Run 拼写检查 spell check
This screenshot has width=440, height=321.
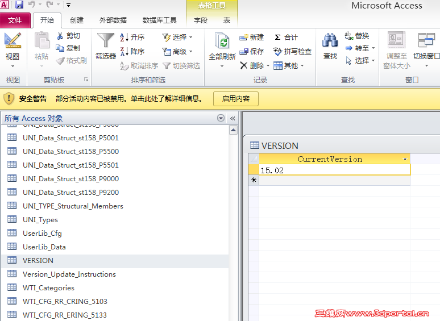click(x=292, y=52)
